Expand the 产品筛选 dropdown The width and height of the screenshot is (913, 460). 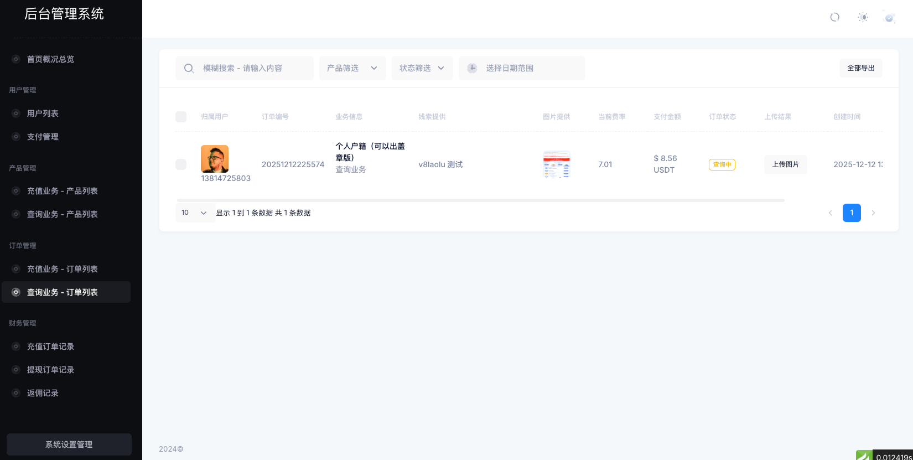352,68
